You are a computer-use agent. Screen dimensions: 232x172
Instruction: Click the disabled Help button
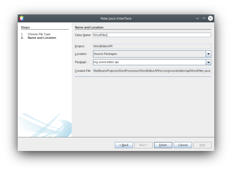(x=202, y=145)
